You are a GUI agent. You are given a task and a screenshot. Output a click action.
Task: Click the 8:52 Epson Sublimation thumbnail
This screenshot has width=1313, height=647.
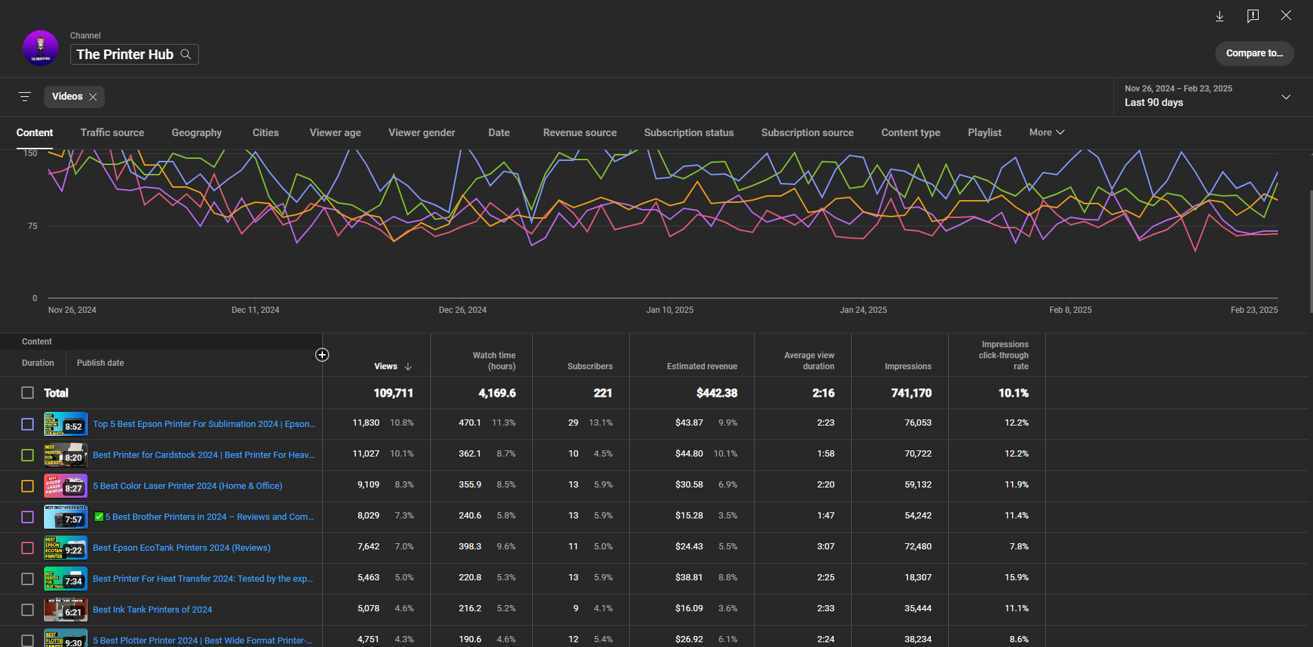[x=65, y=424]
